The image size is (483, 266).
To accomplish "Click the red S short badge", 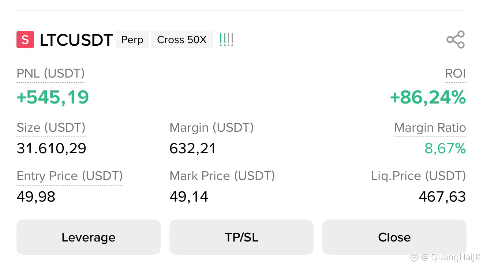I will click(25, 40).
